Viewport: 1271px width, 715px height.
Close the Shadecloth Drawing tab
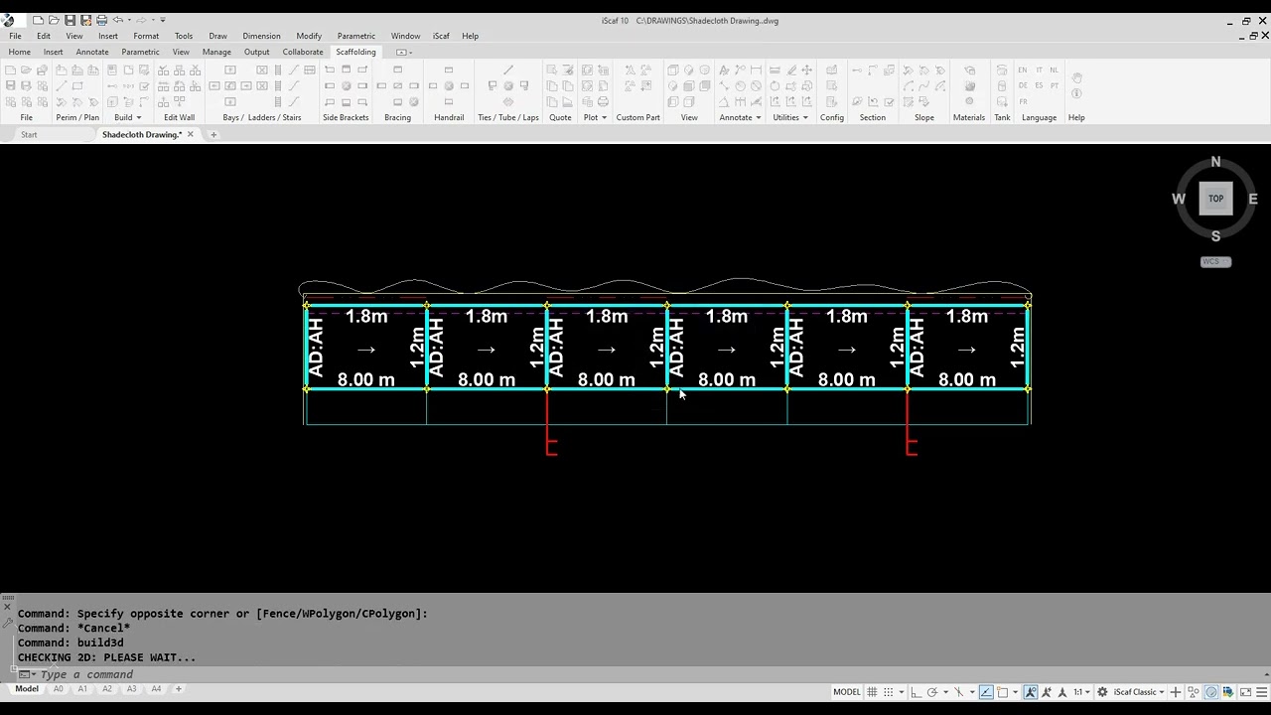[191, 134]
